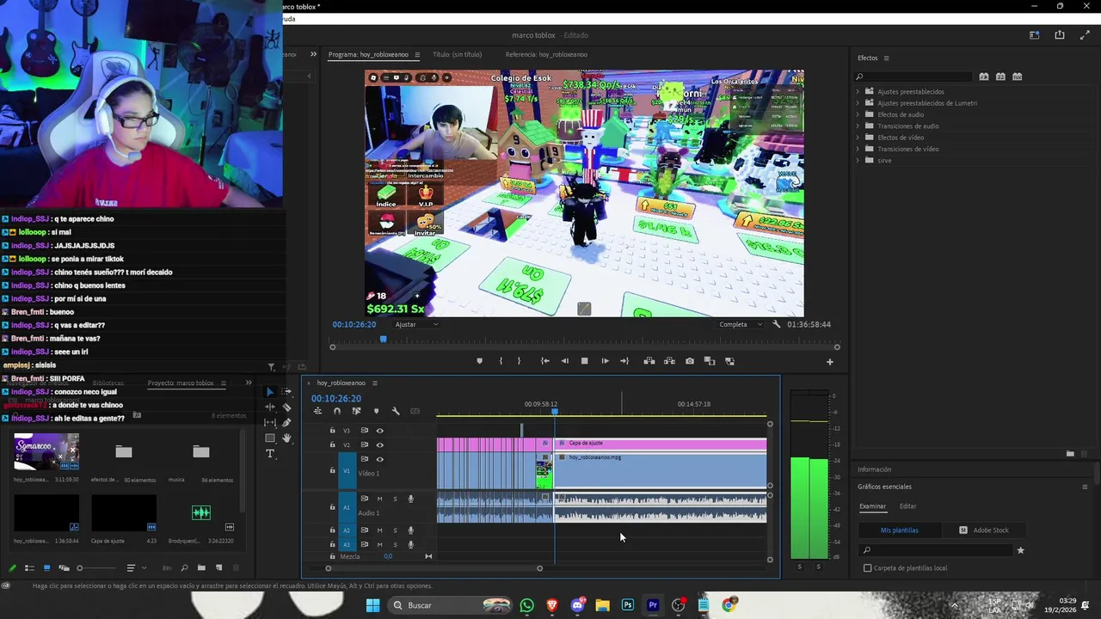Hide track V3 with its eye icon

coord(379,430)
